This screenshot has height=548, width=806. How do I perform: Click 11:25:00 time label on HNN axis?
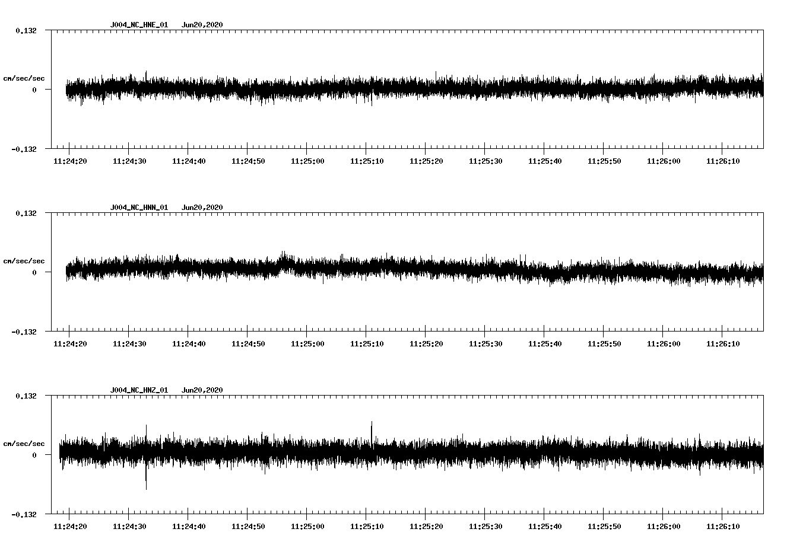click(307, 344)
